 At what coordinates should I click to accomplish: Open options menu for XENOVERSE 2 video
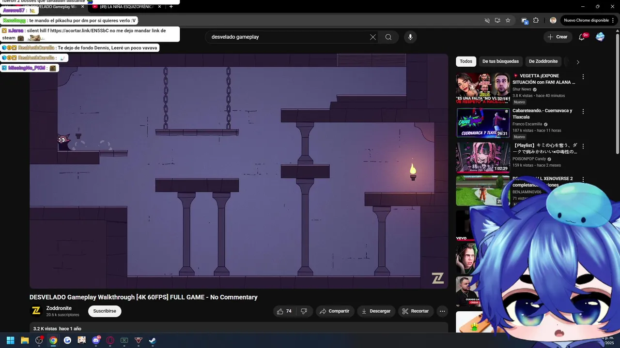(x=583, y=180)
